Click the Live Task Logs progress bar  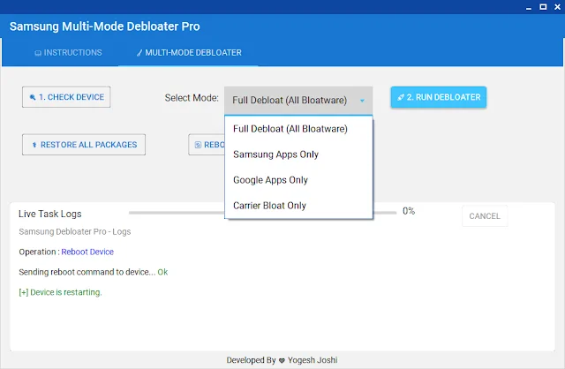[x=177, y=213]
